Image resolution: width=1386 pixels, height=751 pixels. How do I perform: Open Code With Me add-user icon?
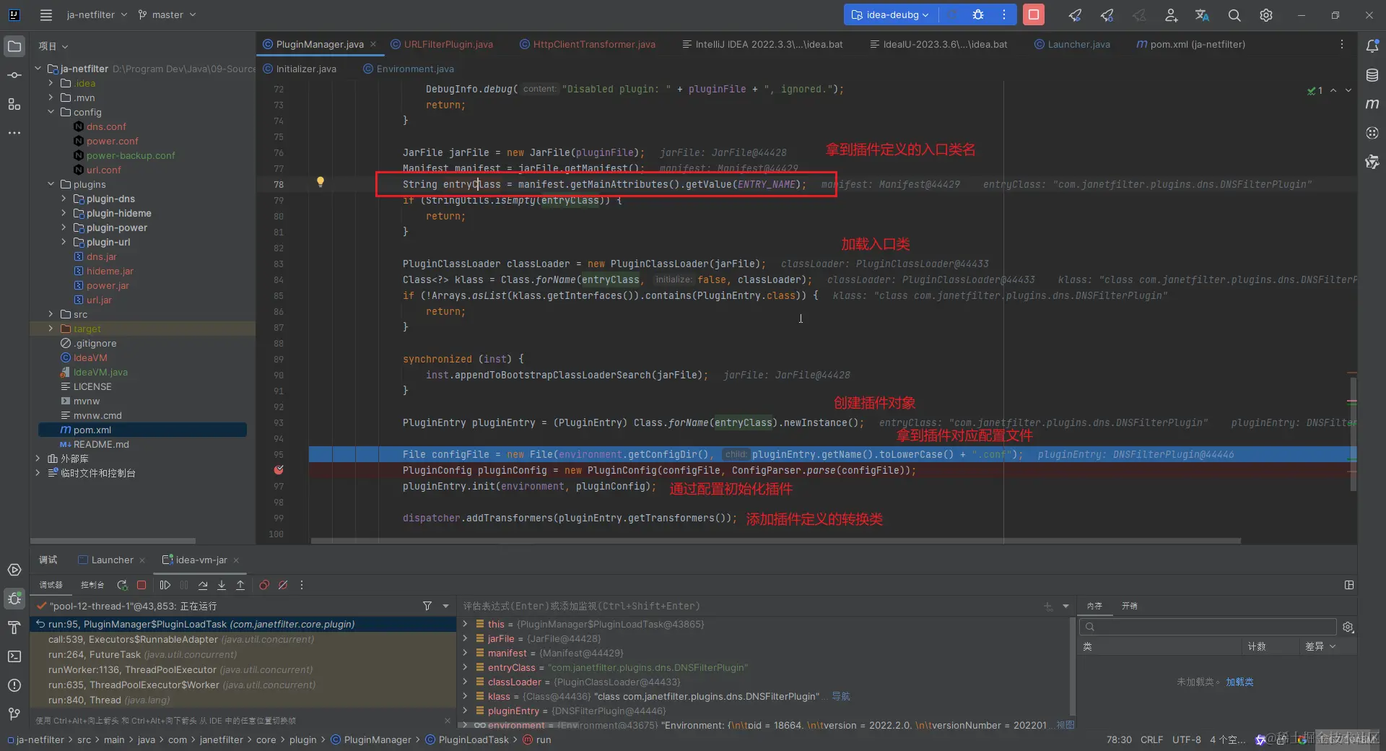[1171, 14]
